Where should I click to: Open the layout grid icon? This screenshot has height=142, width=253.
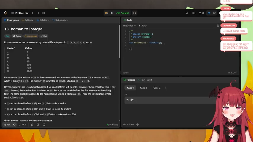[x=187, y=13]
